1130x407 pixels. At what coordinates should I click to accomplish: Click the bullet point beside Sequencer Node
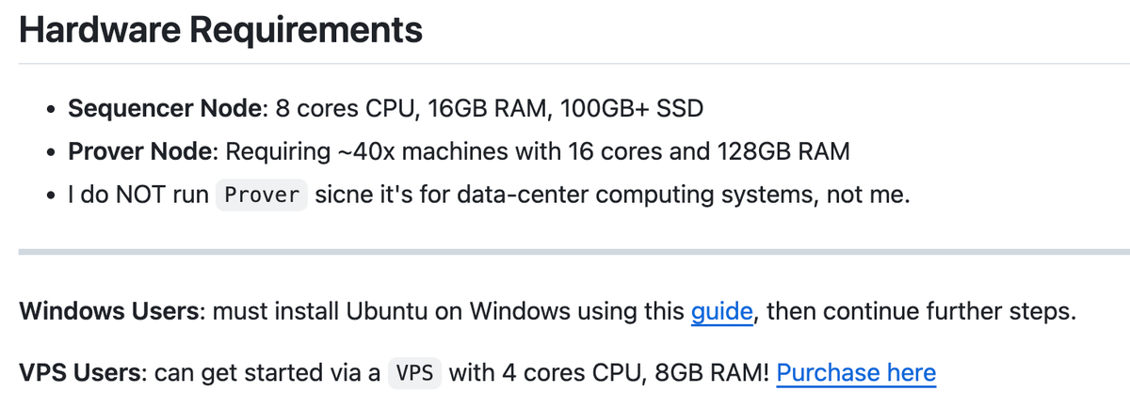click(x=50, y=110)
